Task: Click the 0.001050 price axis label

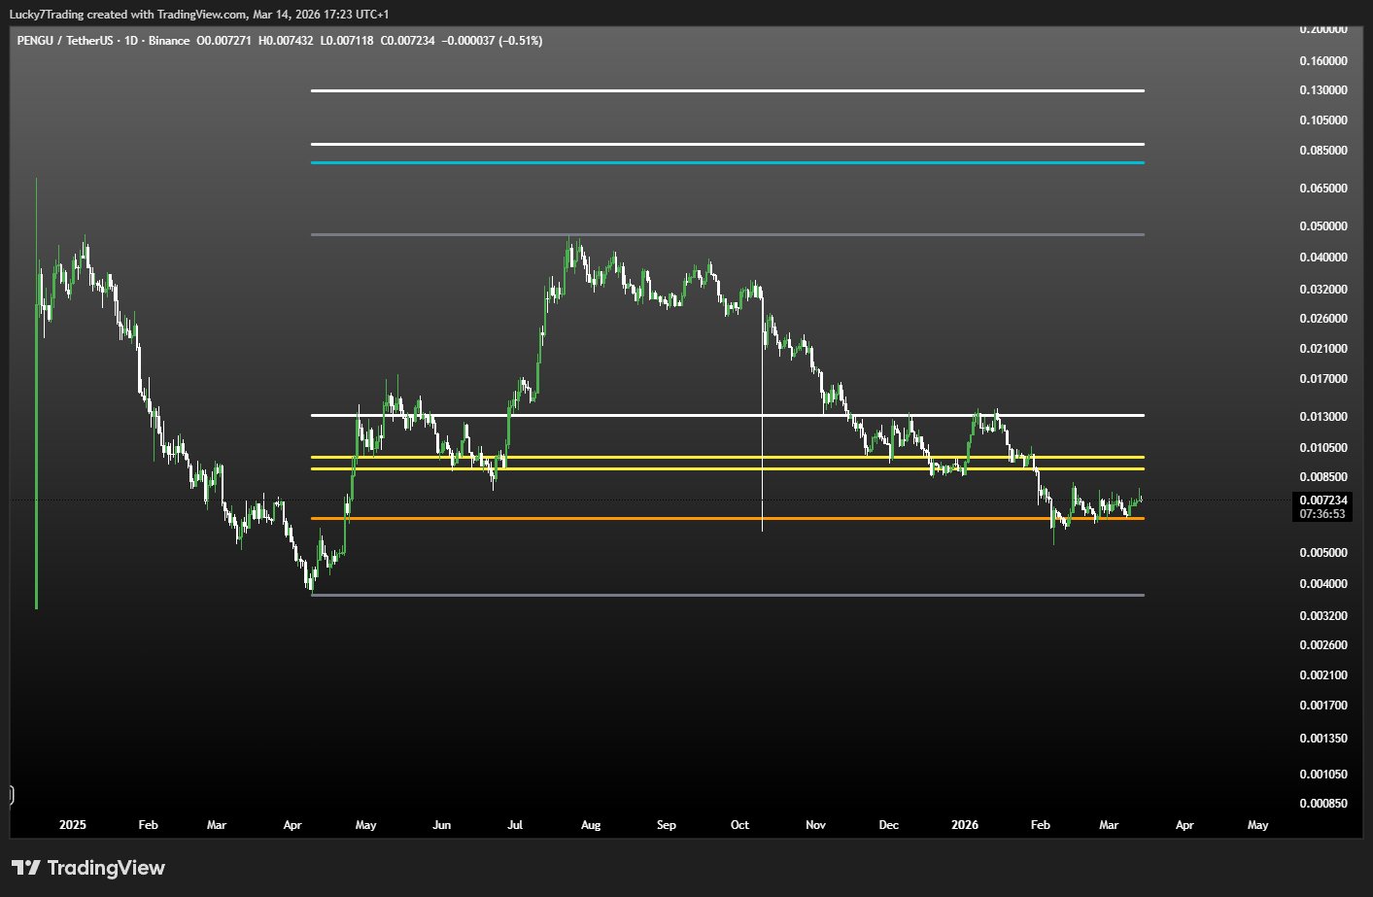Action: pos(1322,775)
